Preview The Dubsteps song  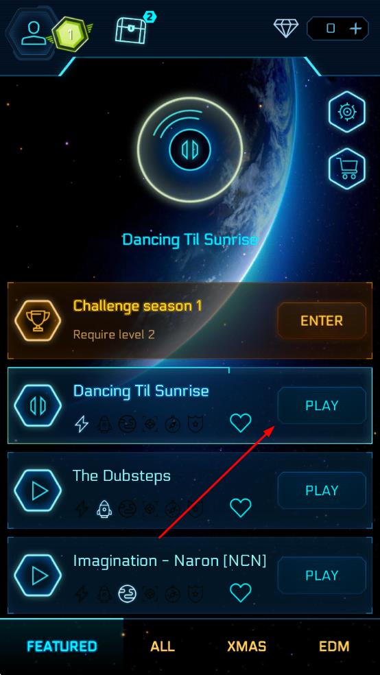(38, 490)
